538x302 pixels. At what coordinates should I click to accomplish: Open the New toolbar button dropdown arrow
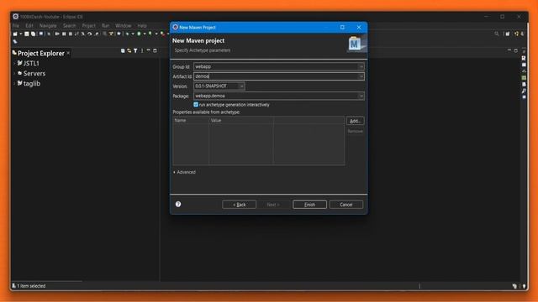point(20,34)
